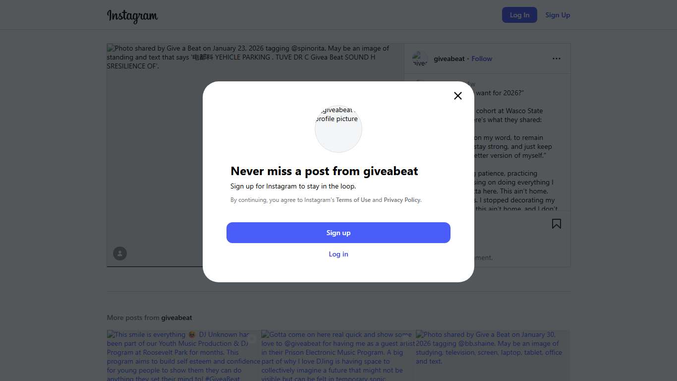Close the sign-up popup
Screen dimensions: 677x381
point(457,96)
